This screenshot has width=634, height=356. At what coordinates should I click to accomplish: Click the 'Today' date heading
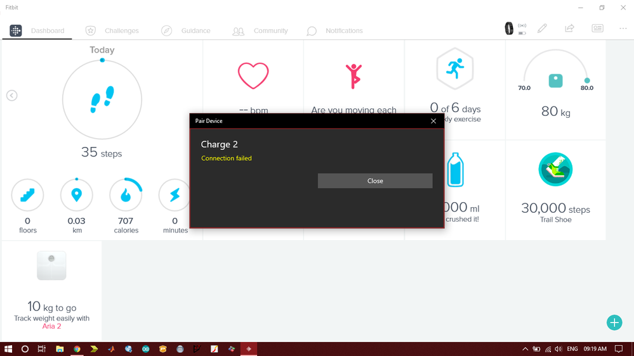click(x=102, y=50)
